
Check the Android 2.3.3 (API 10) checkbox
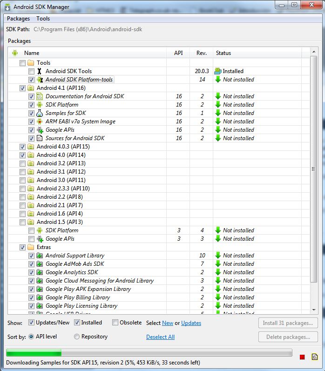click(22, 189)
